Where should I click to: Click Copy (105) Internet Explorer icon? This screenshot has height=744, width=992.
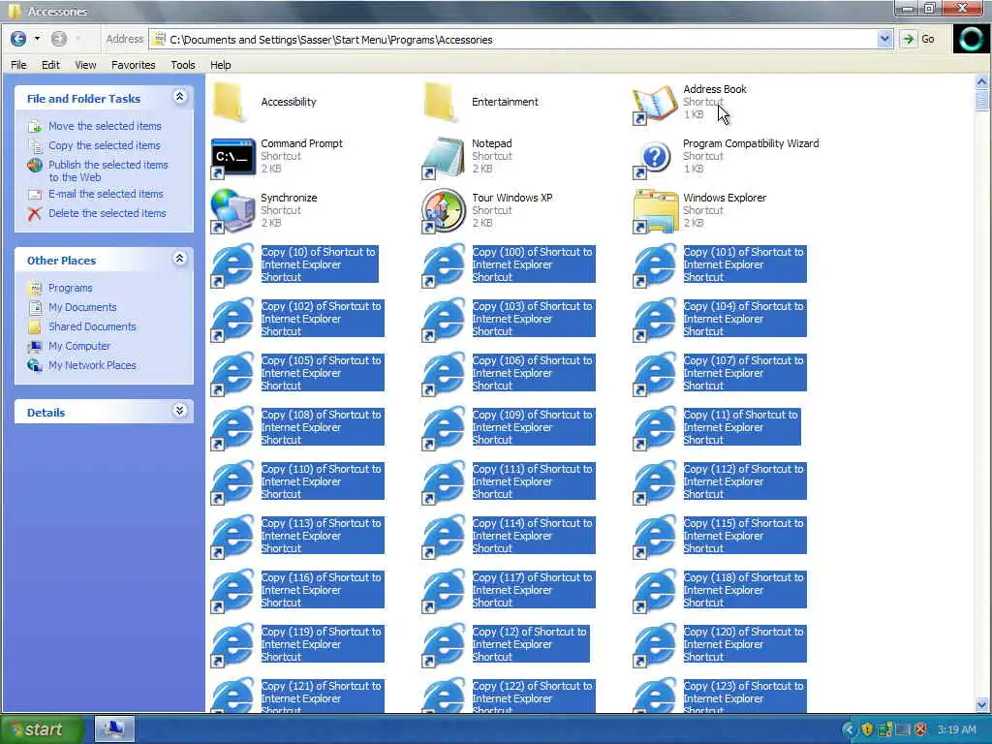click(x=232, y=375)
